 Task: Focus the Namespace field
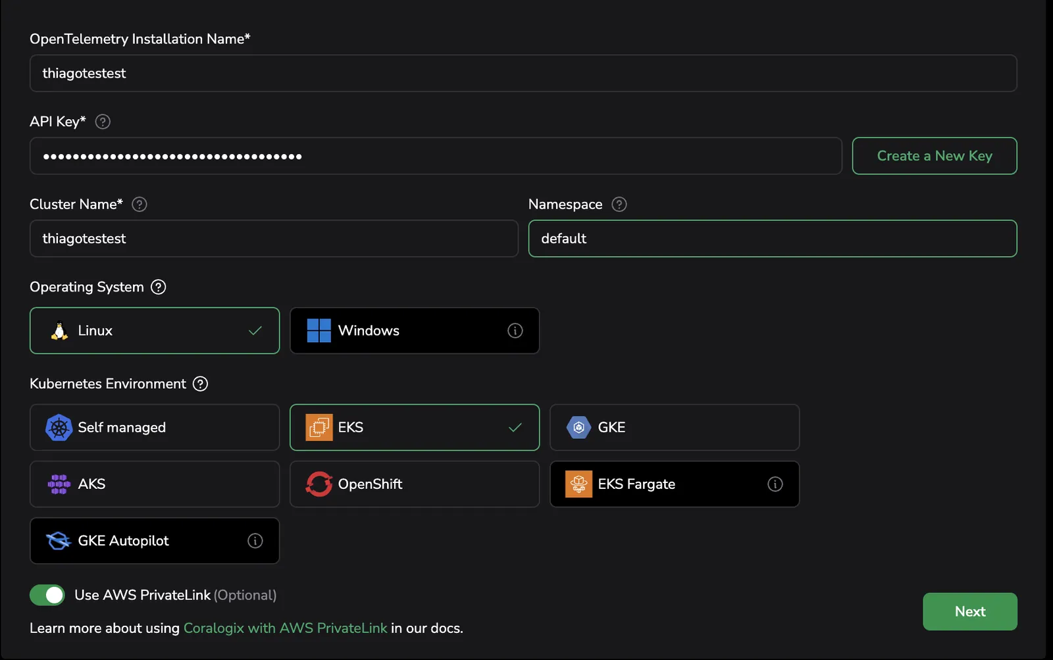773,238
